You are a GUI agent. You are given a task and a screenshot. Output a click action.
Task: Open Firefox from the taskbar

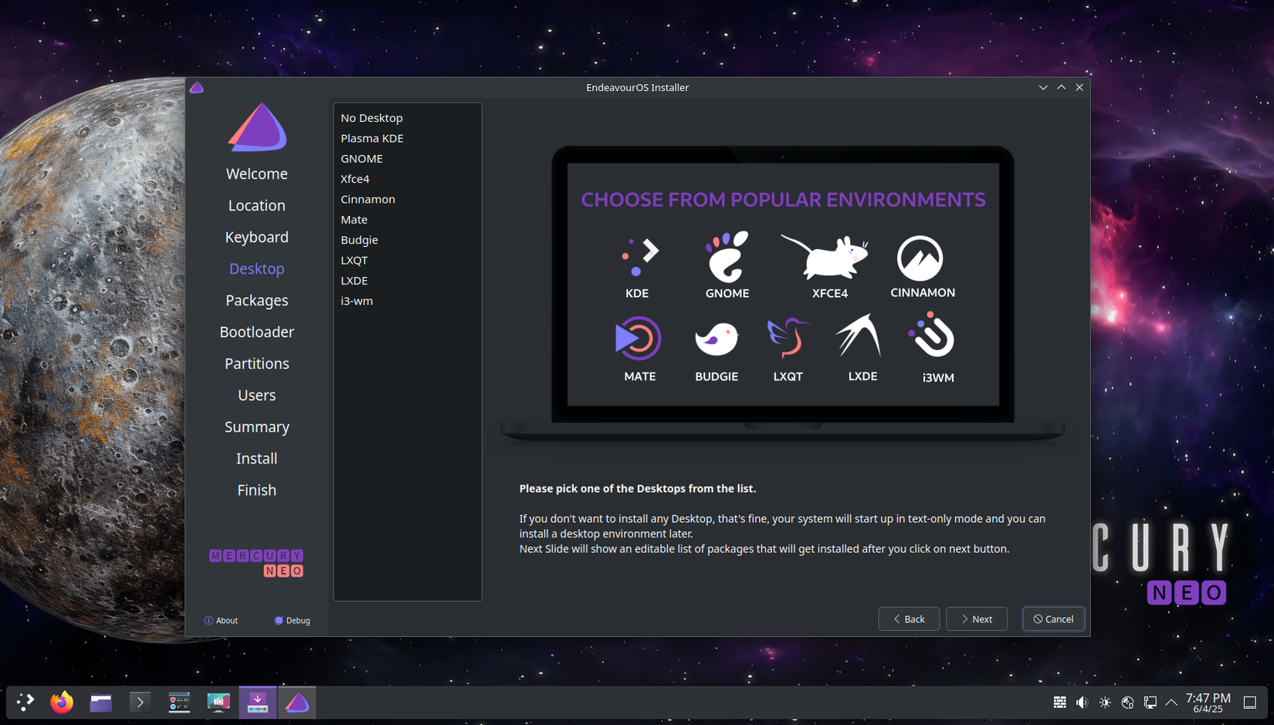point(62,702)
